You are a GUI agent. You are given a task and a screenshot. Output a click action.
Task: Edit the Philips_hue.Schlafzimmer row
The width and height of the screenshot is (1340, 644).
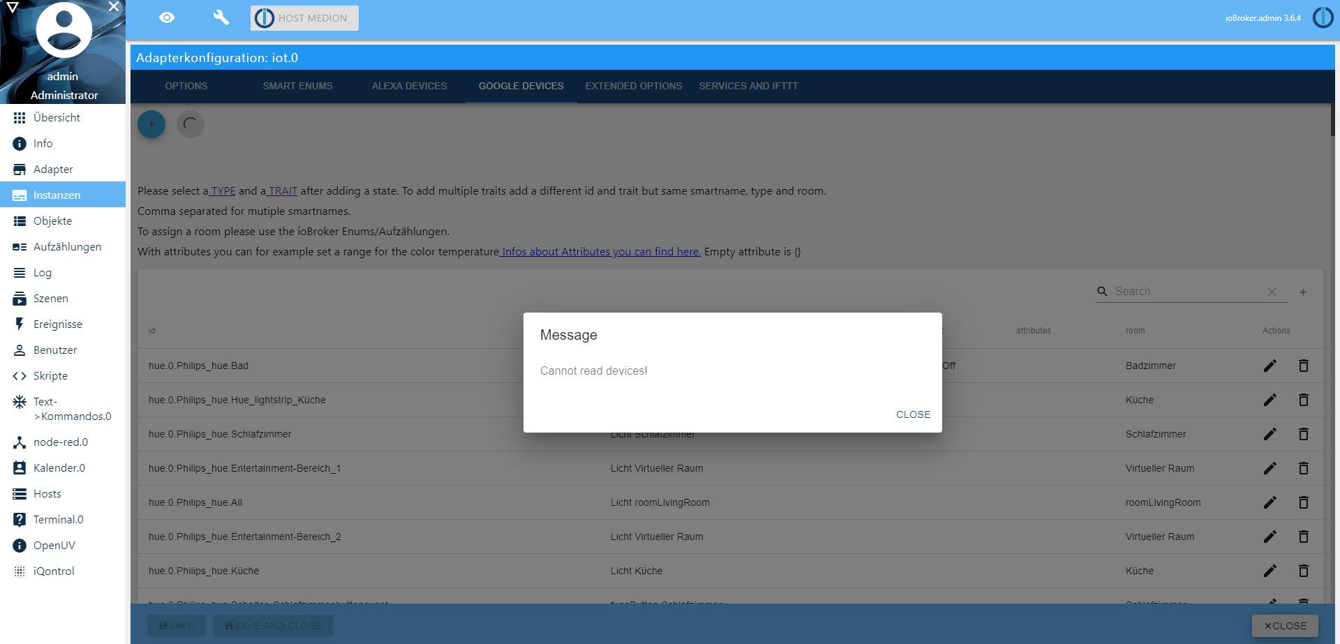point(1270,434)
